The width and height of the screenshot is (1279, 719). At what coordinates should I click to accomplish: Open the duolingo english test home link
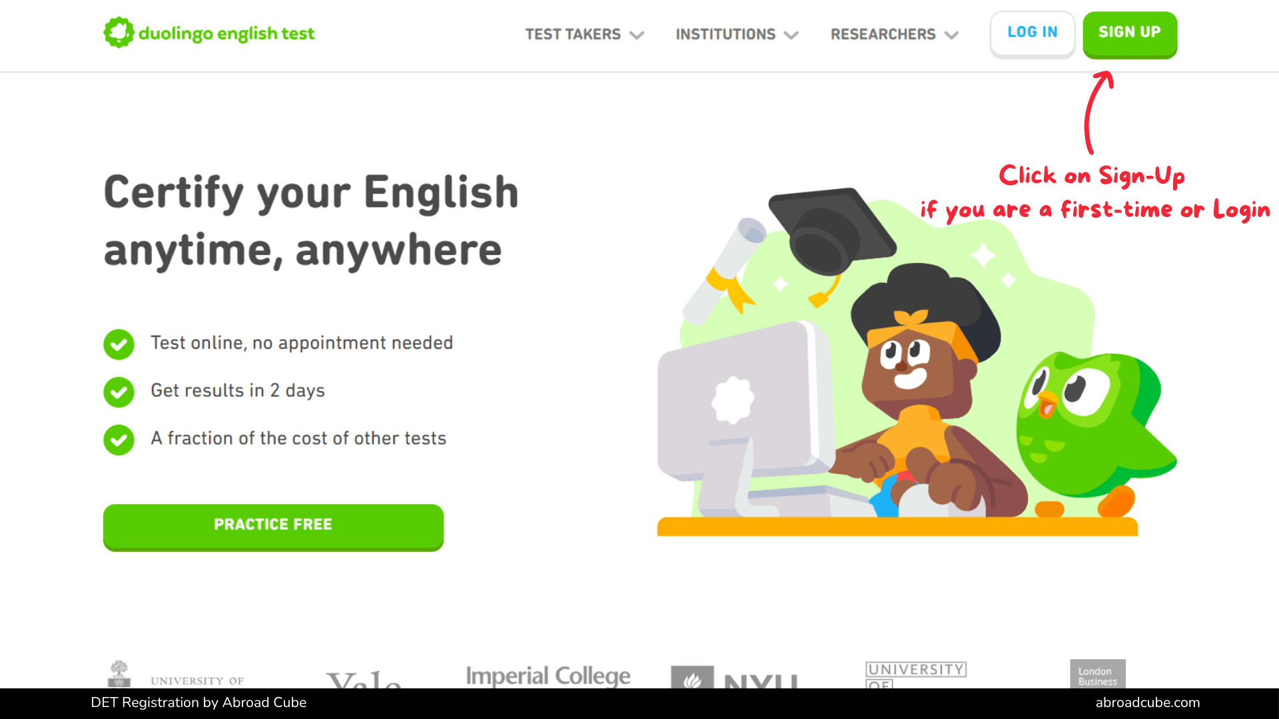(x=209, y=33)
